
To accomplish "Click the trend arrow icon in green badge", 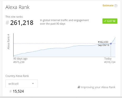I will 105,21.
